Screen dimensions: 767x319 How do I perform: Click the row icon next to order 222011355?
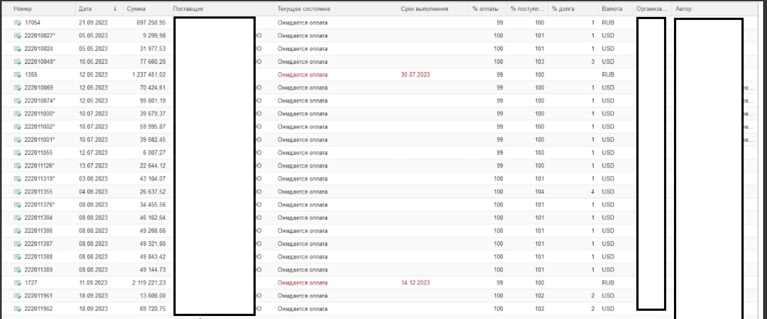coord(17,192)
